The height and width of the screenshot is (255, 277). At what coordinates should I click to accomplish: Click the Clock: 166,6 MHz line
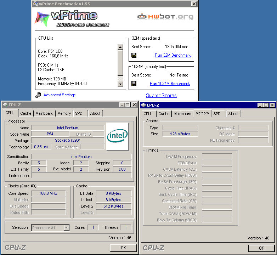(53, 56)
